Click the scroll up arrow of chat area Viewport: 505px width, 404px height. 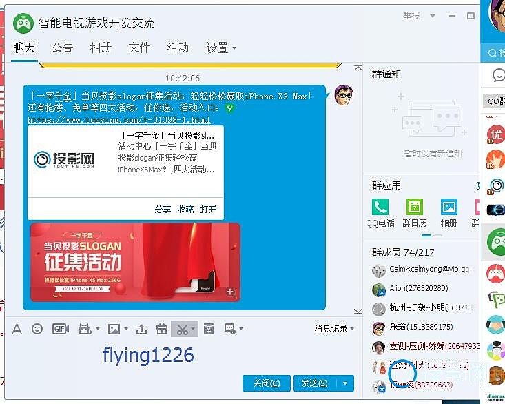tap(358, 68)
